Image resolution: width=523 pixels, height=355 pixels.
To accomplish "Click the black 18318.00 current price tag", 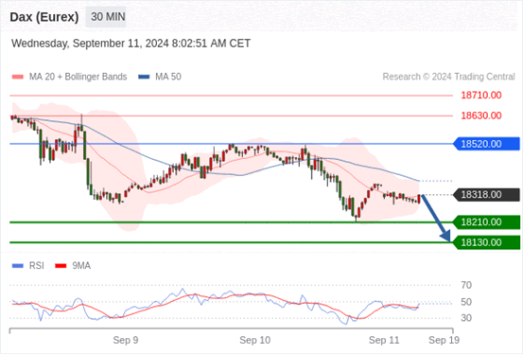I will tap(486, 194).
